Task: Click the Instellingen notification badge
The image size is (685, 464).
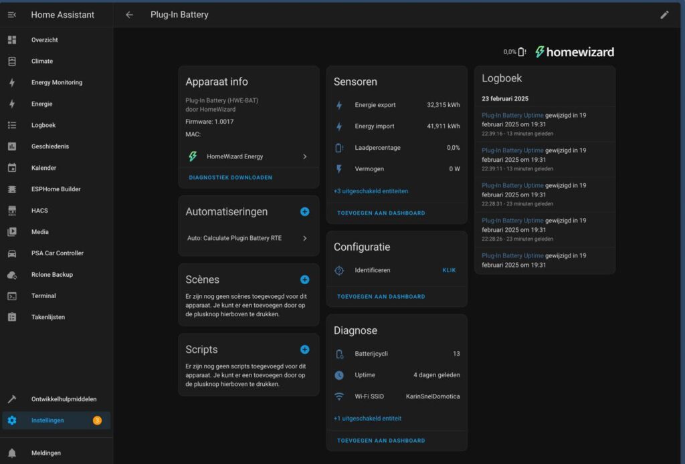Action: [x=97, y=421]
